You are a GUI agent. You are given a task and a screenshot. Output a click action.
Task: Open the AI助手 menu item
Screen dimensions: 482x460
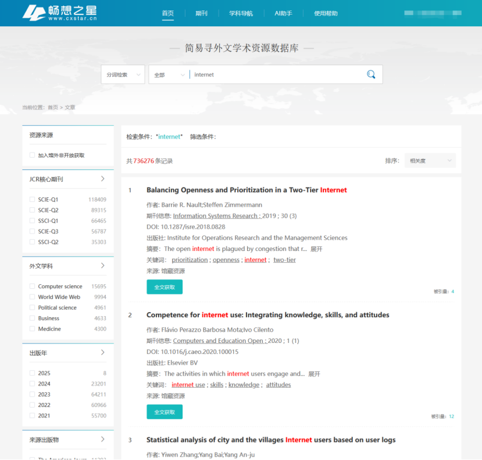[x=283, y=13]
